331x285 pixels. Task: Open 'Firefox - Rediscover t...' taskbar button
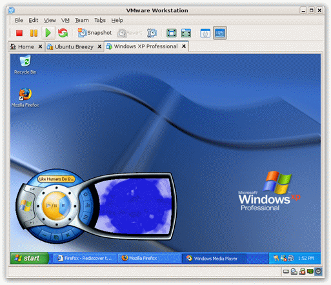(x=85, y=258)
